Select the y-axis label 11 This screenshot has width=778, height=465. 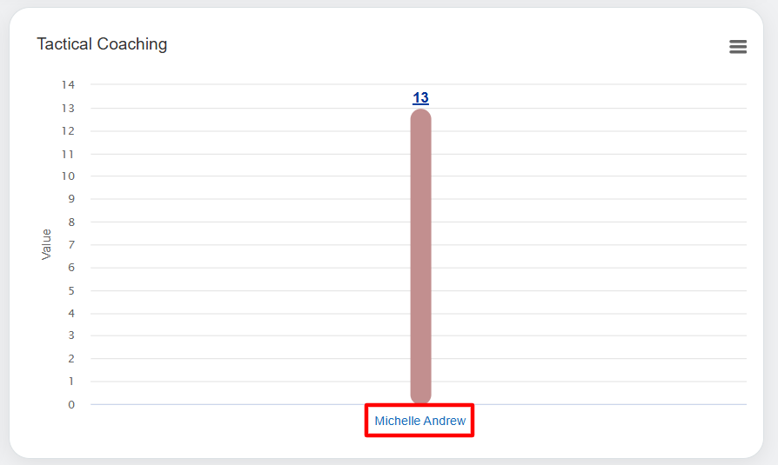point(69,154)
